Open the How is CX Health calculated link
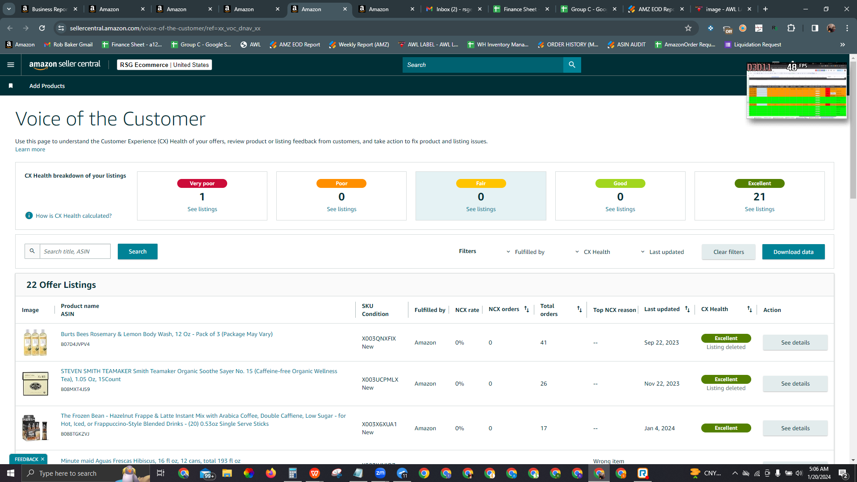The height and width of the screenshot is (482, 857). click(74, 216)
